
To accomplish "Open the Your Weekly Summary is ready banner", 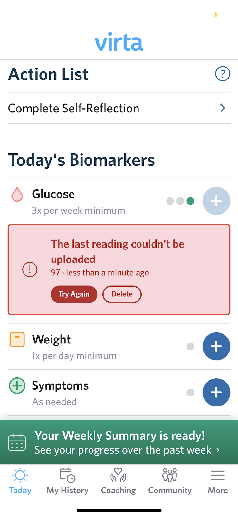I will tap(119, 442).
